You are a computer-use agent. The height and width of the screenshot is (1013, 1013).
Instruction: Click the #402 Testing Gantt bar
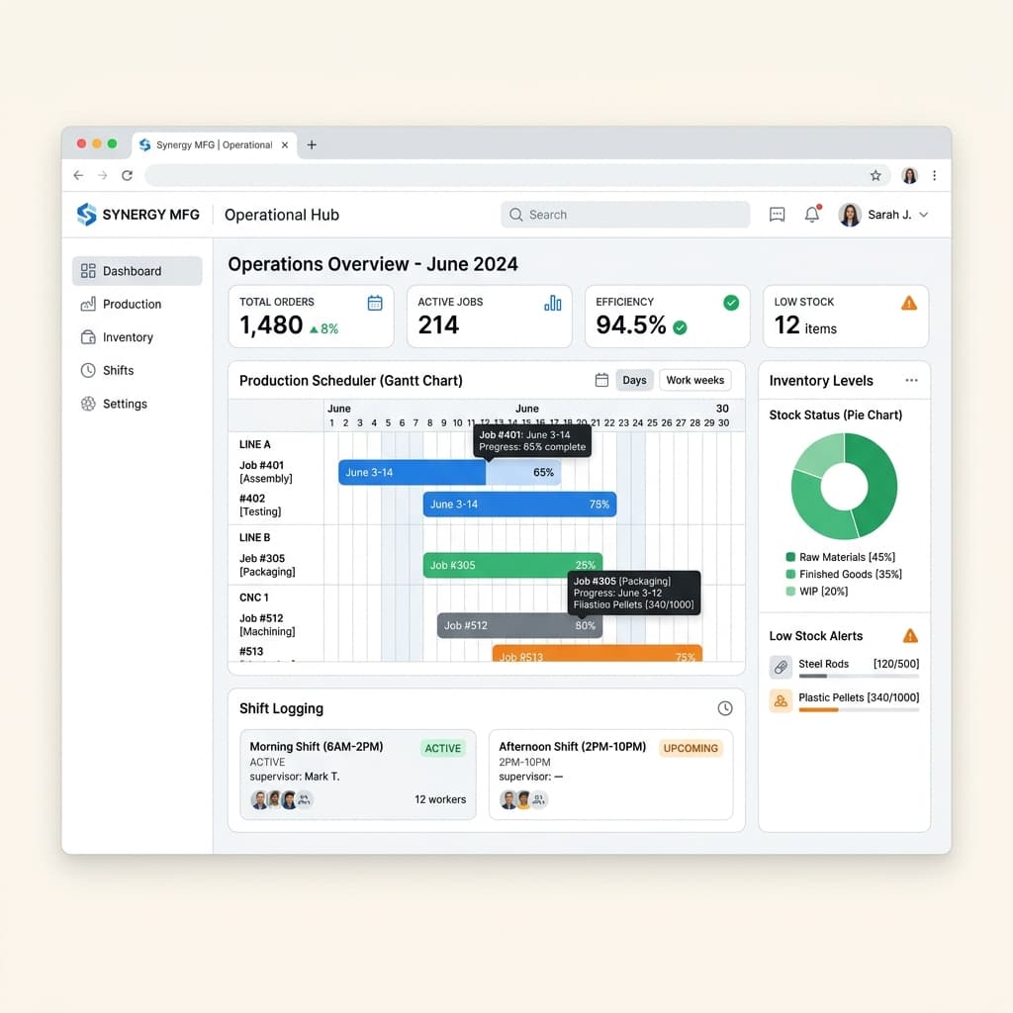519,504
